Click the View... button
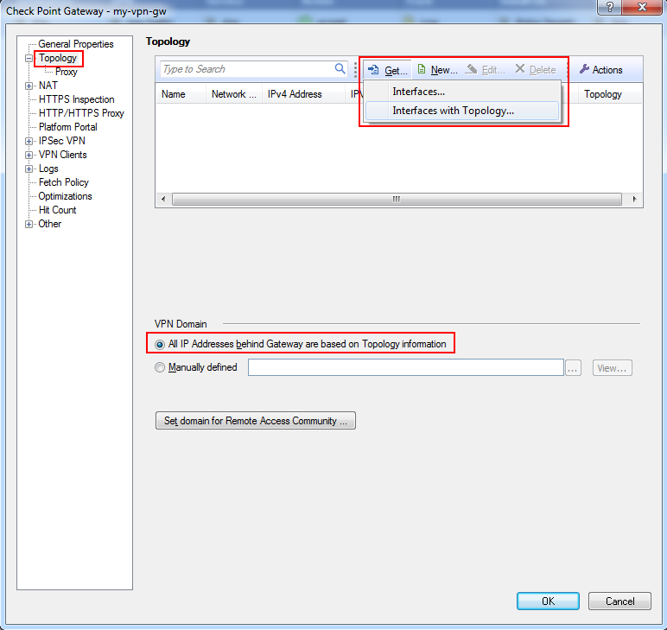Viewport: 667px width, 630px height. [x=612, y=368]
